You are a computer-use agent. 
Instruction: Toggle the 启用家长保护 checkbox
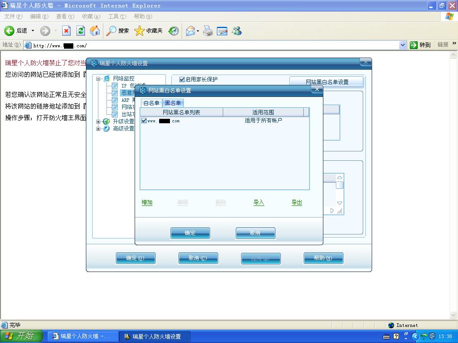pyautogui.click(x=182, y=79)
